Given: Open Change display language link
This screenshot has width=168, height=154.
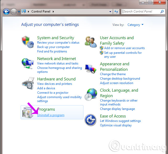Looking at the screenshot, I should point(117,109).
